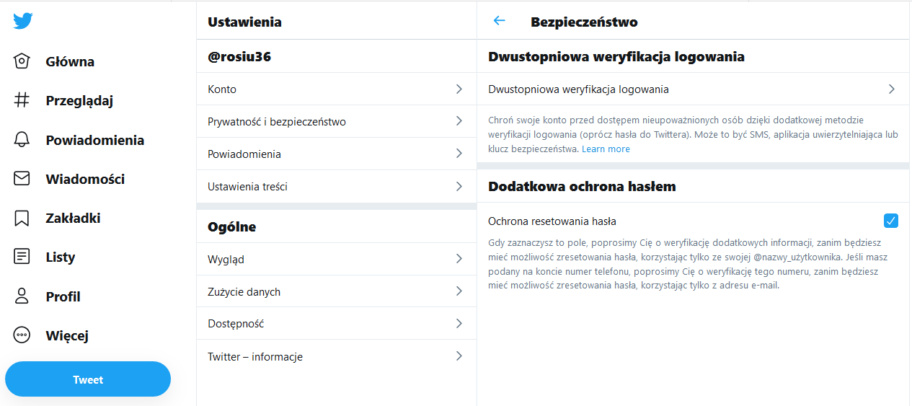Click the Zakładki bookmark icon

point(22,218)
